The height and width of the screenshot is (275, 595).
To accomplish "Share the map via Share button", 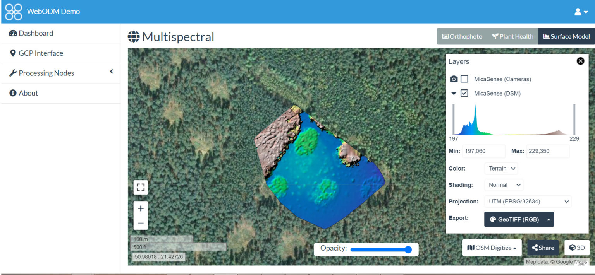I will click(543, 248).
